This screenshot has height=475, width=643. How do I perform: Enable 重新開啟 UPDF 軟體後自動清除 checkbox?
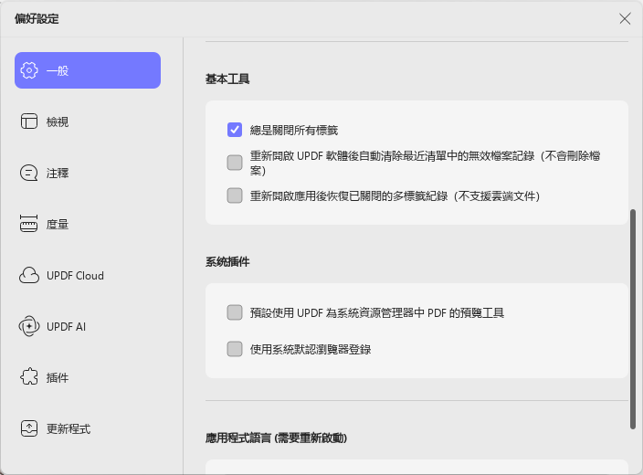(235, 163)
